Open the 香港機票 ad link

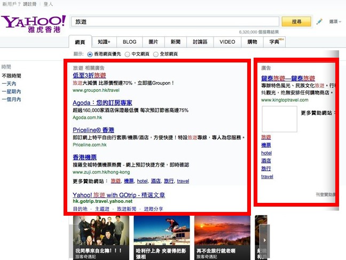pyautogui.click(x=85, y=157)
